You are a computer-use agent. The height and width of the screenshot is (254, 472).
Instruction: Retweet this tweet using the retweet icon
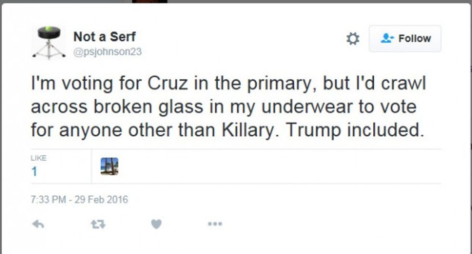(98, 224)
